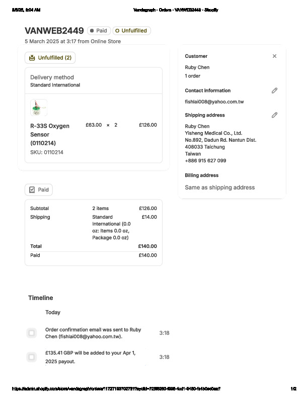This screenshot has width=308, height=398.
Task: Click the Unfulfilled (2) box icon
Action: point(32,58)
